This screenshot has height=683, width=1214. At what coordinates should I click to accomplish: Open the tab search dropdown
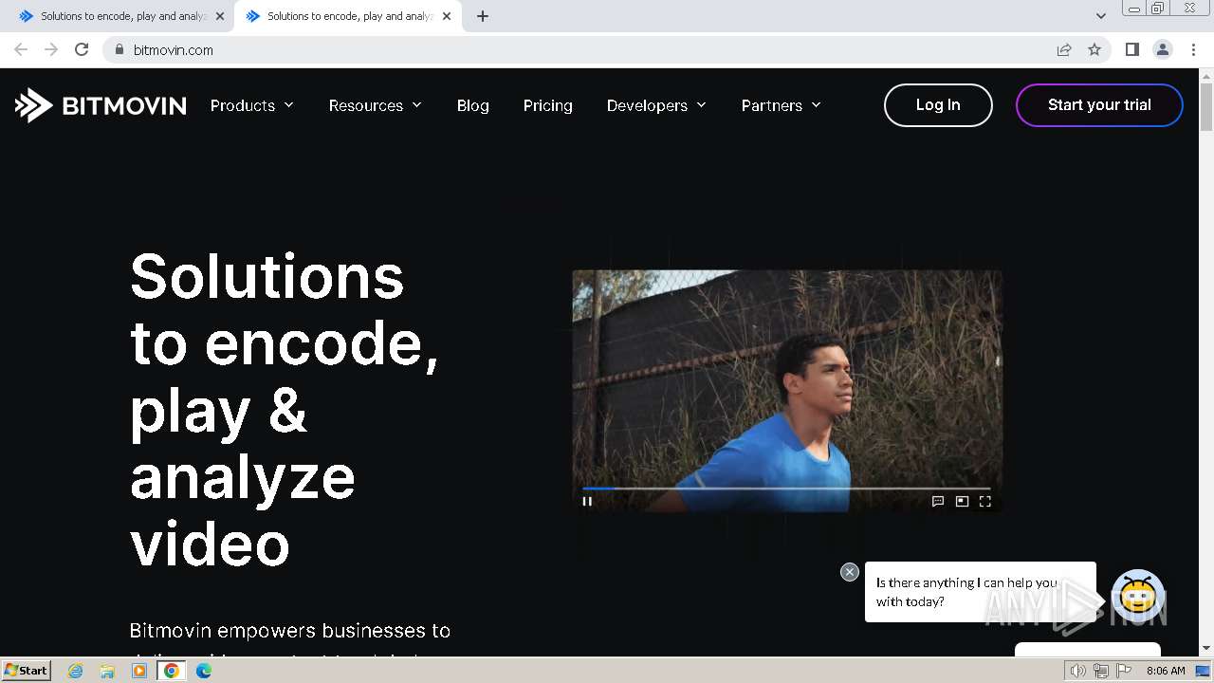pos(1101,16)
